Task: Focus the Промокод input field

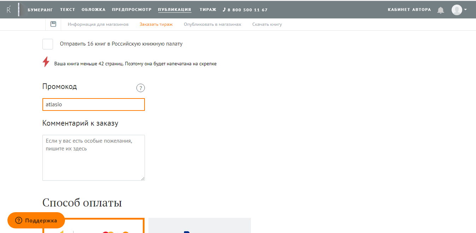Action: 93,104
